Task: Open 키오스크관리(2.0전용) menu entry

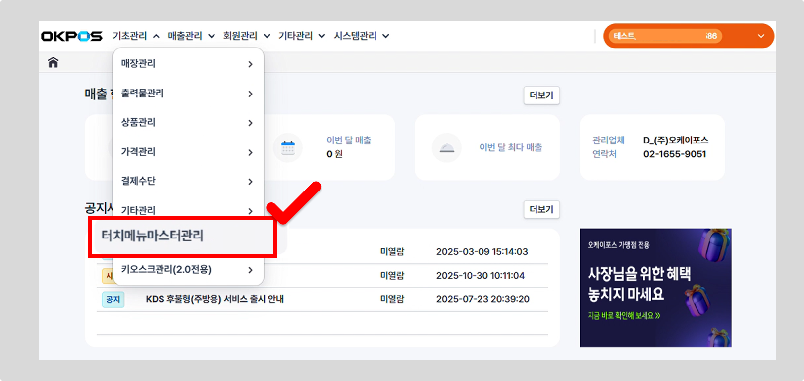Action: click(x=166, y=270)
